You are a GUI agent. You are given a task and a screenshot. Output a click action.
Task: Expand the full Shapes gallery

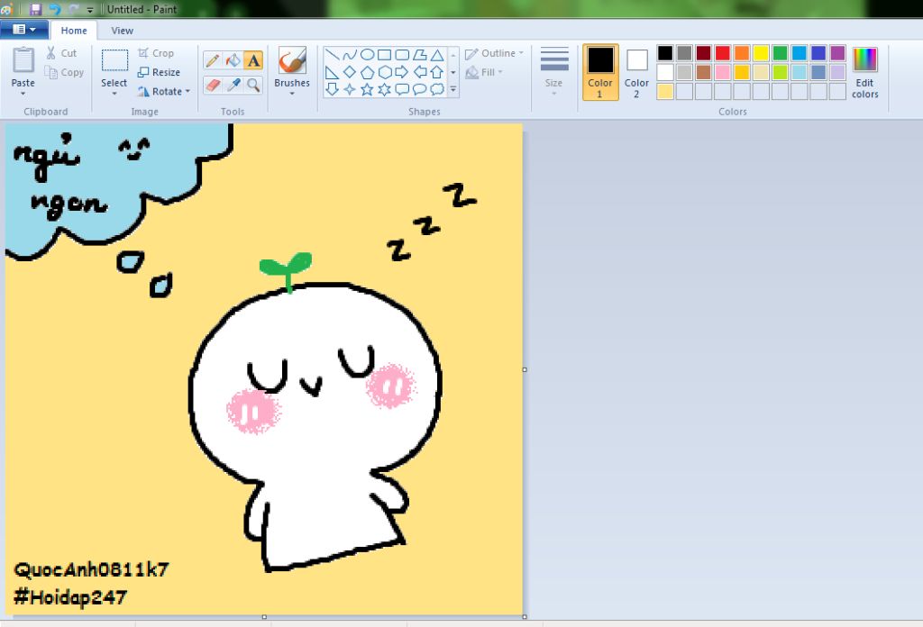click(453, 90)
